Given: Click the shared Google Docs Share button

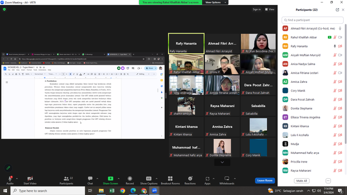Looking at the screenshot, I should [151, 68].
